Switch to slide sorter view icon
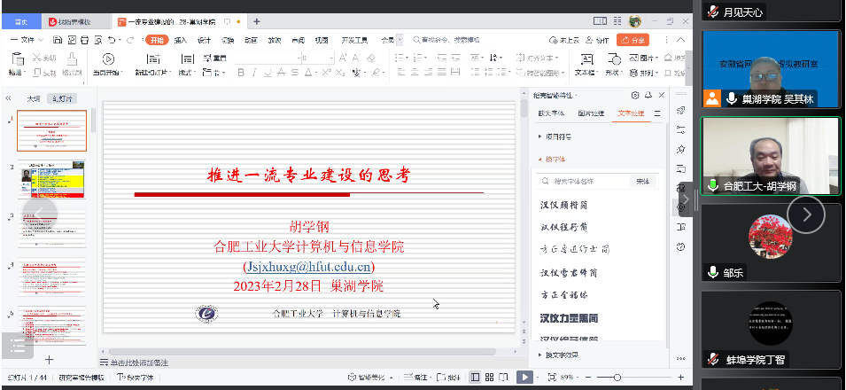846x390 pixels. coord(490,377)
